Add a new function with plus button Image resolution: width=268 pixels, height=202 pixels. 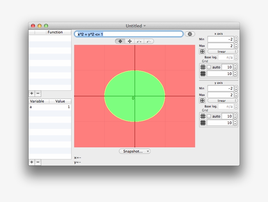(32, 93)
